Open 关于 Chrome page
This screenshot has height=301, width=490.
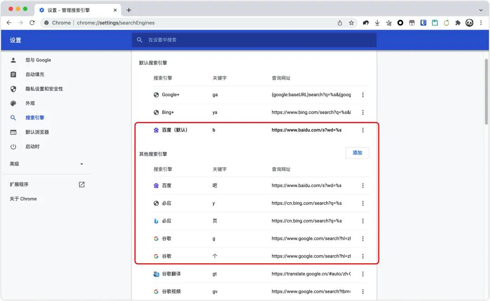pyautogui.click(x=23, y=199)
